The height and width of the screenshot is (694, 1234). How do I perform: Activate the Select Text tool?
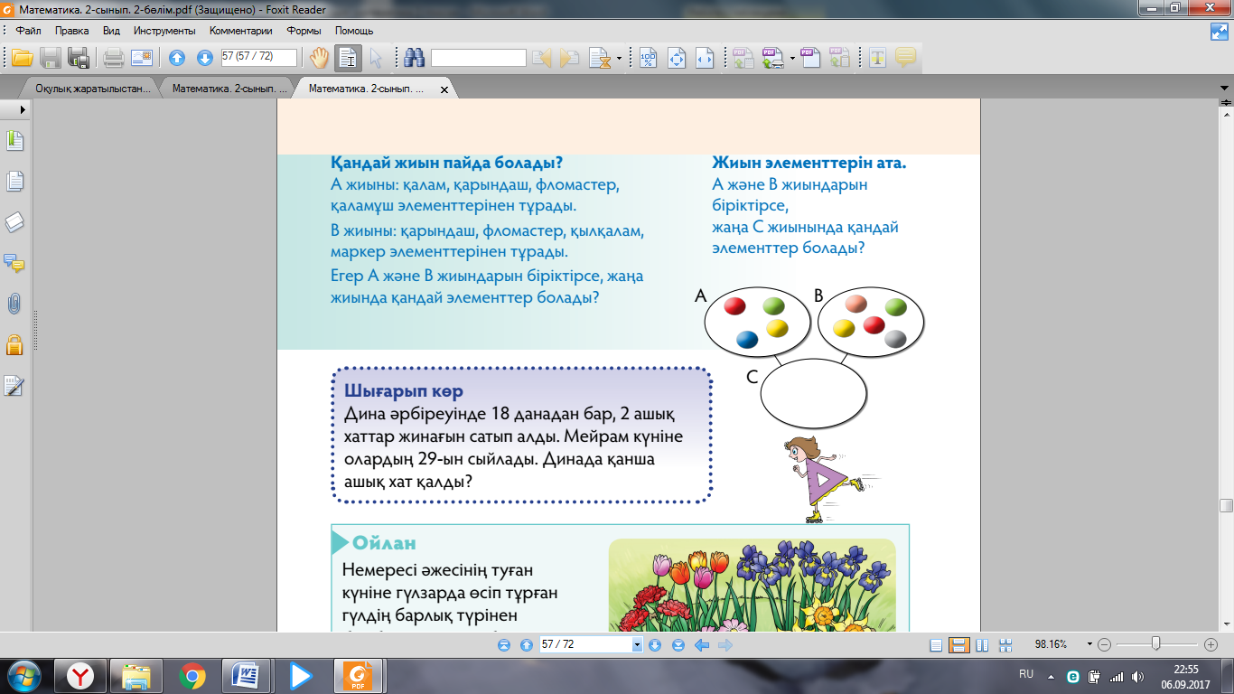point(348,58)
